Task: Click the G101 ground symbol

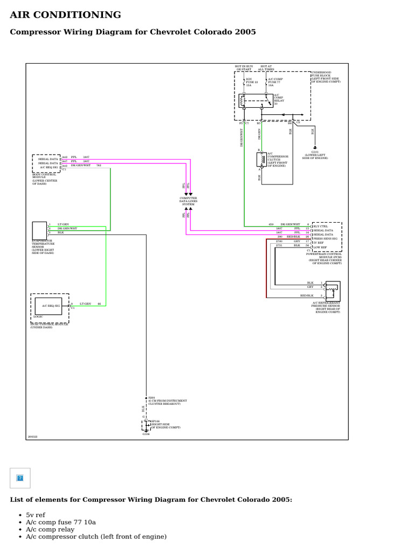Action: (315, 148)
